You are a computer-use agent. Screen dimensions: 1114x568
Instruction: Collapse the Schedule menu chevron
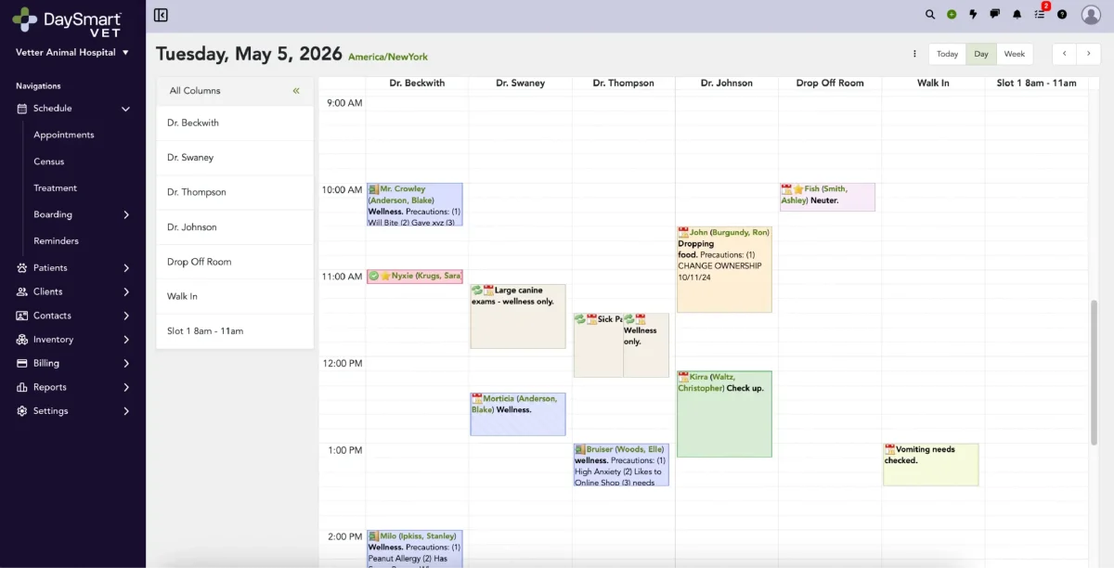click(x=125, y=109)
